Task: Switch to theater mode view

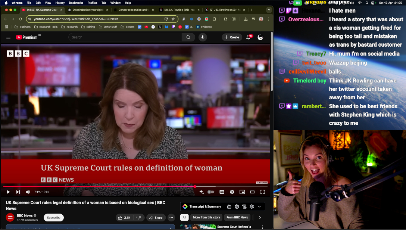Action: pos(252,192)
